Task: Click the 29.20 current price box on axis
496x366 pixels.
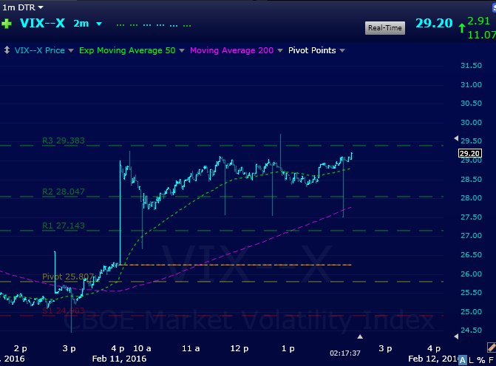Action: [470, 153]
